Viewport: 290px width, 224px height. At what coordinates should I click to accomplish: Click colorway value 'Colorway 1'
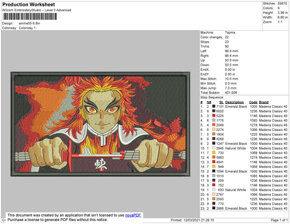27,28
